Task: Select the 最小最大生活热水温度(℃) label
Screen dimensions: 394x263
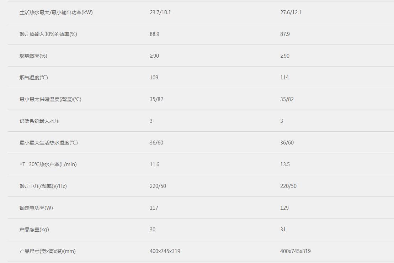Action: [x=49, y=143]
